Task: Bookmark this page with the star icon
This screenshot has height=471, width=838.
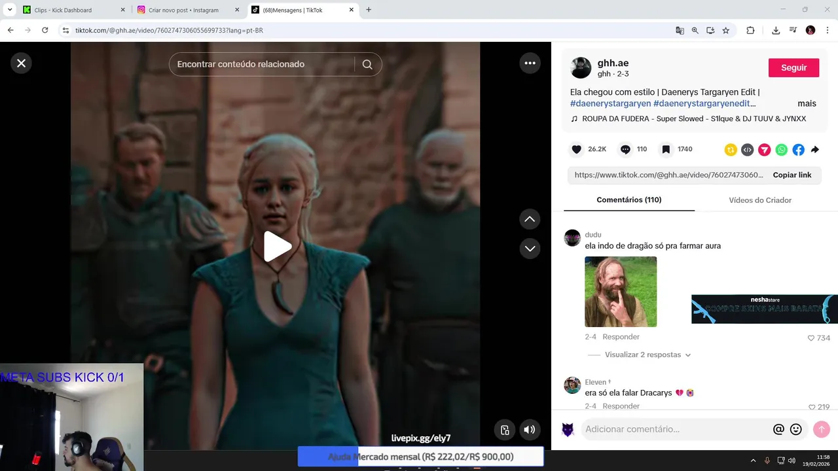Action: tap(726, 30)
